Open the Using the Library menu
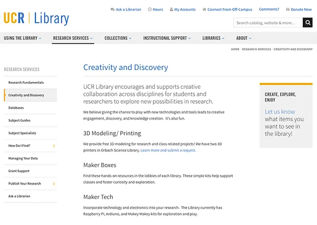317x225 pixels. (x=20, y=38)
